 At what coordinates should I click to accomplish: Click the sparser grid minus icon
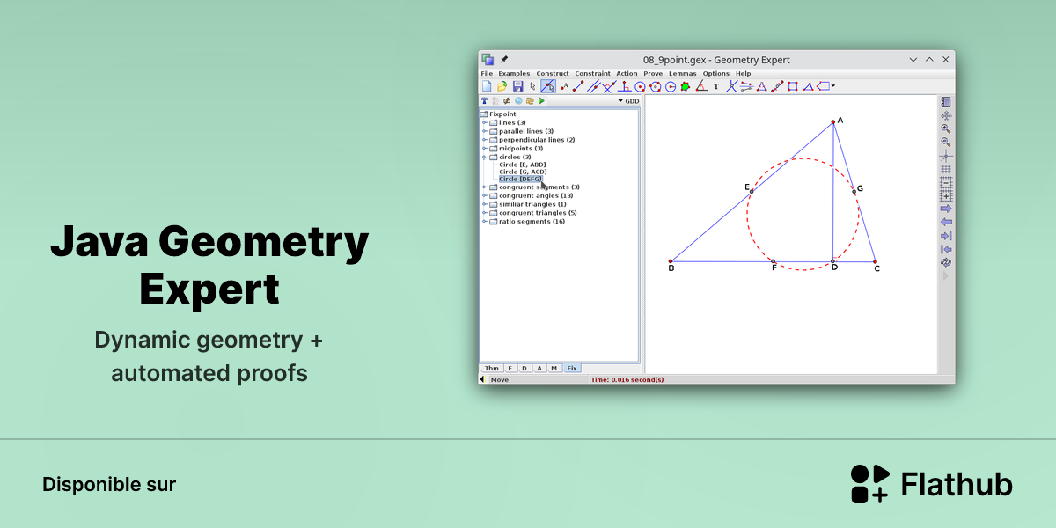[x=946, y=183]
